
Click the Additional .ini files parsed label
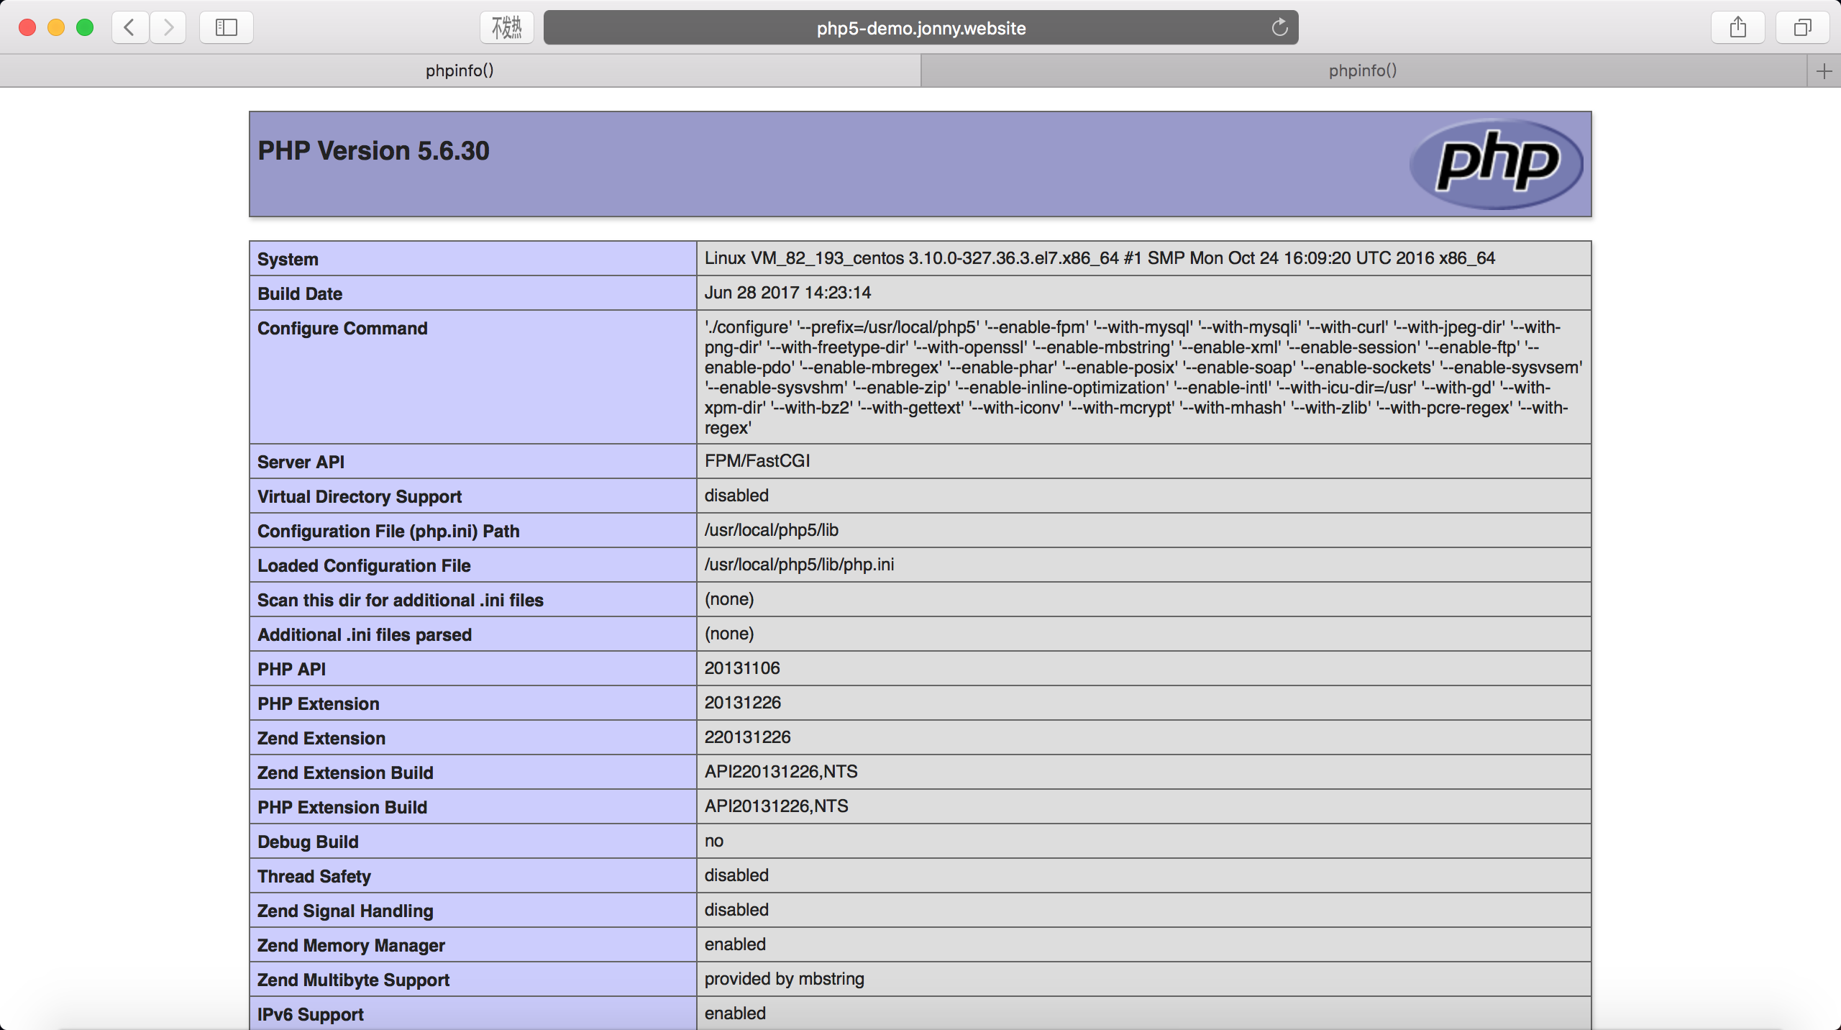click(365, 634)
